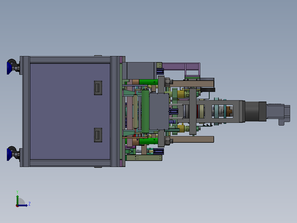Select the brown shaft coupling inside the motor frame

pyautogui.click(x=229, y=112)
